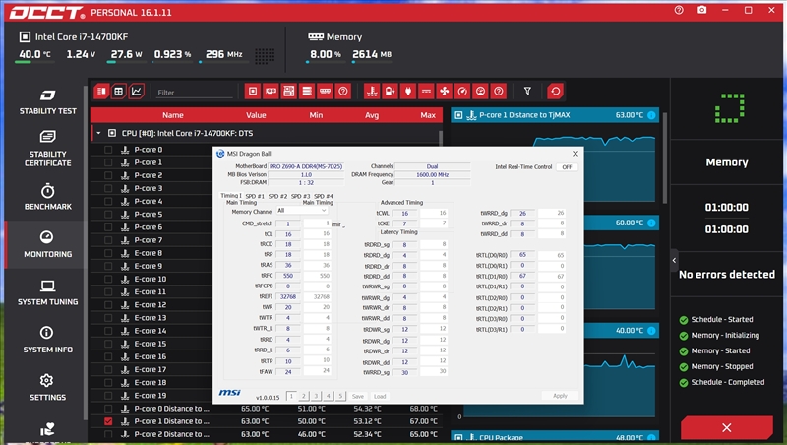Image resolution: width=787 pixels, height=445 pixels.
Task: Open the SPD #3 tab
Action: pyautogui.click(x=300, y=196)
